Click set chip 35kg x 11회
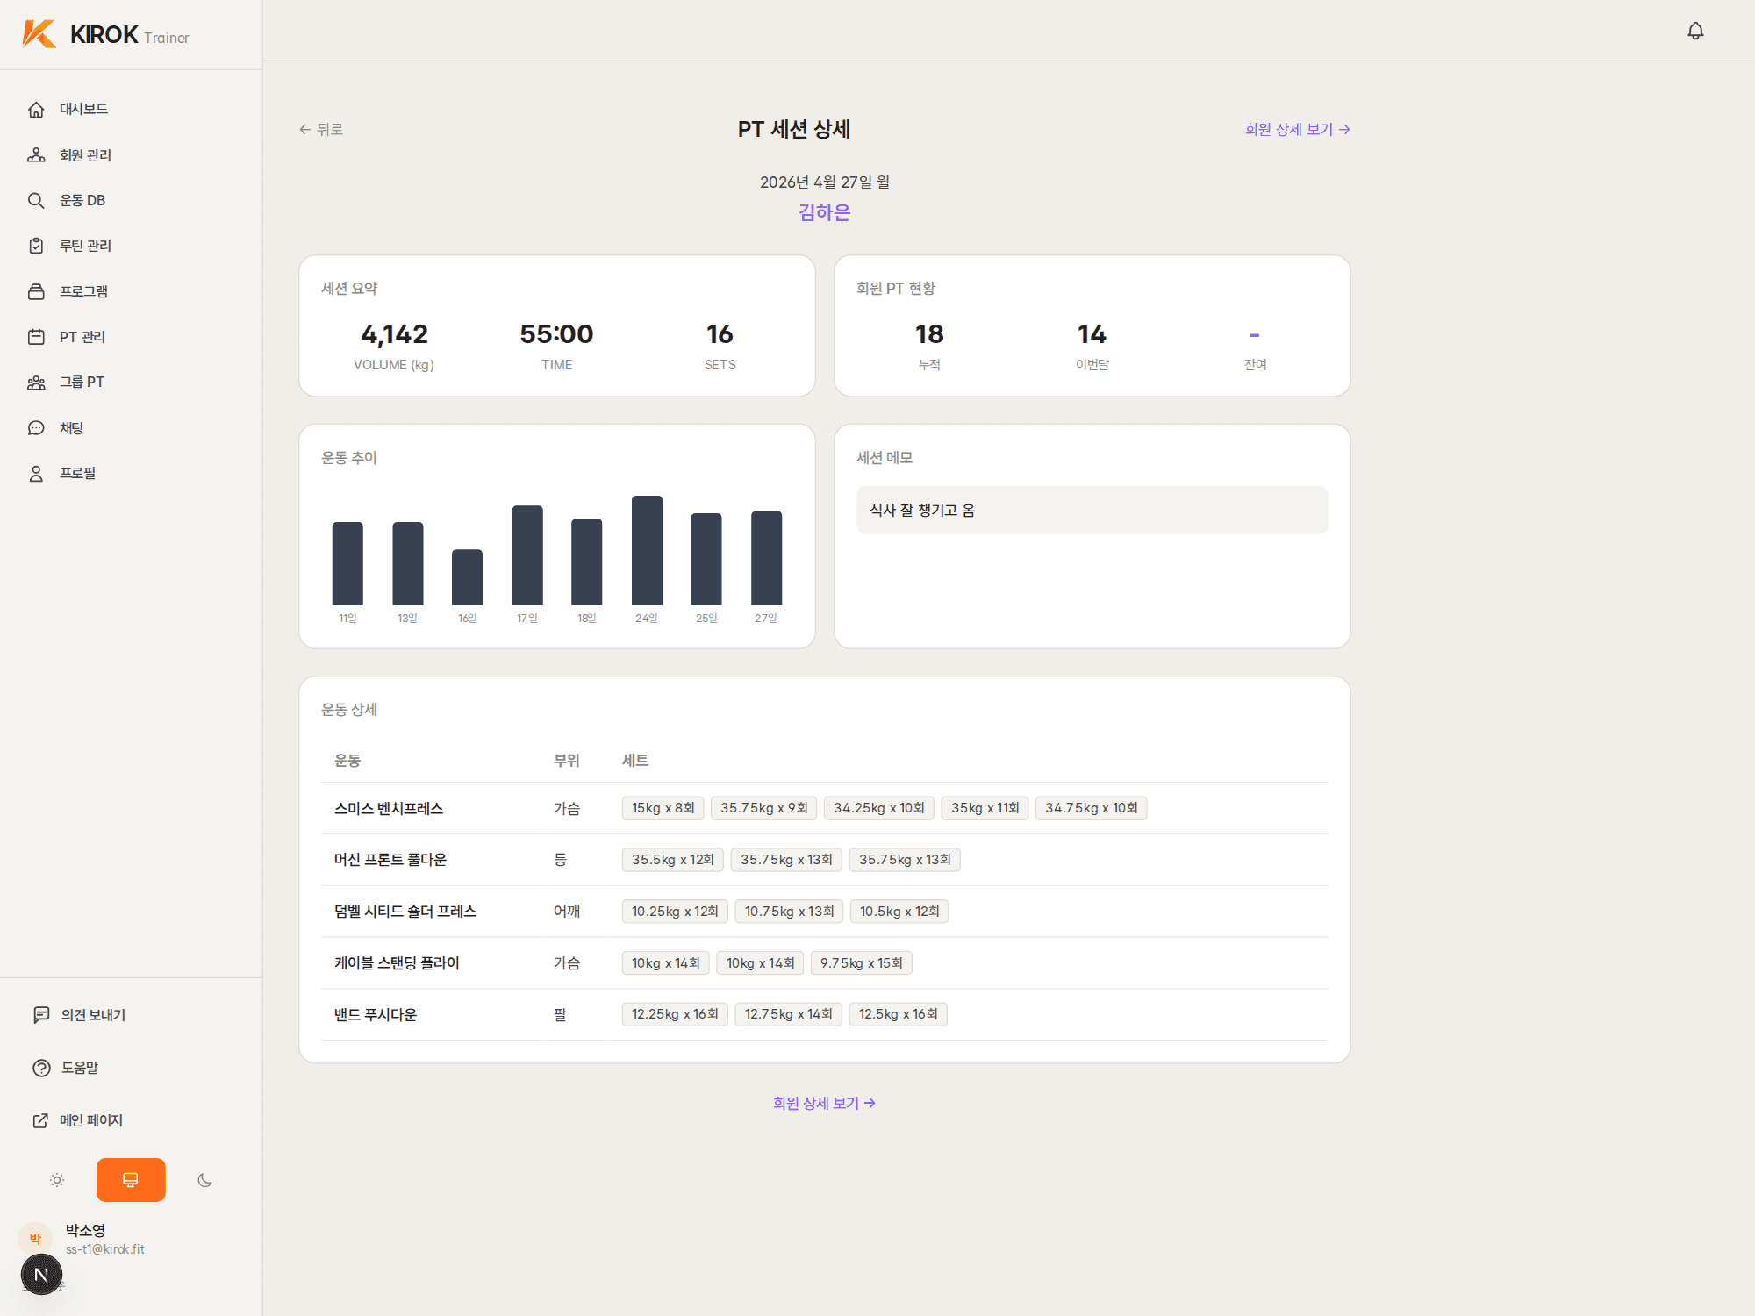 pyautogui.click(x=985, y=808)
